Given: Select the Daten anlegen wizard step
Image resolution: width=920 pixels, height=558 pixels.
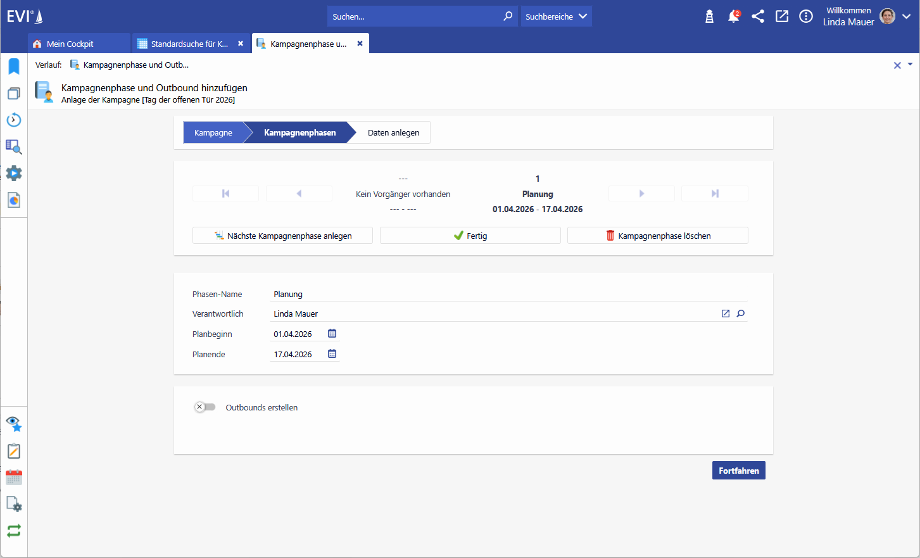Looking at the screenshot, I should (393, 132).
